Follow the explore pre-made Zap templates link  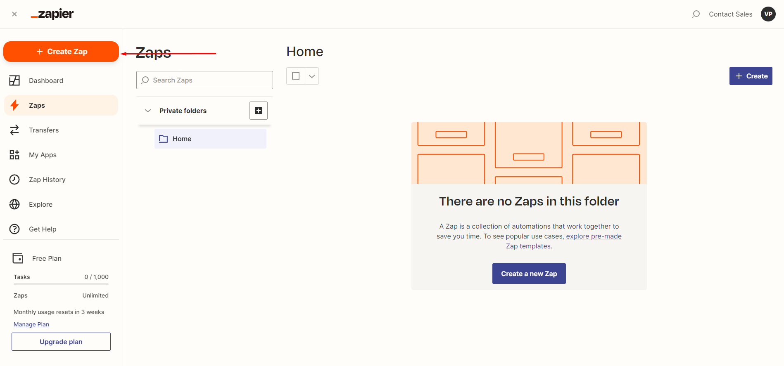tap(564, 241)
